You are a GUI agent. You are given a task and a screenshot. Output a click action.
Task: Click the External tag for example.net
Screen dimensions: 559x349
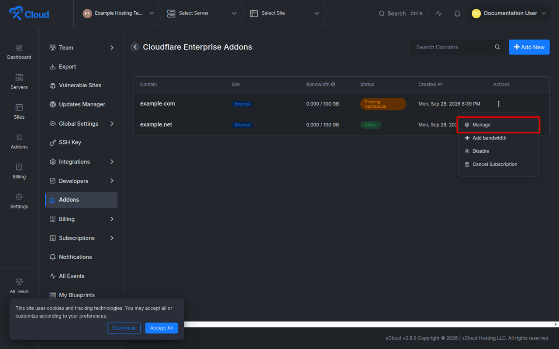[x=242, y=125]
